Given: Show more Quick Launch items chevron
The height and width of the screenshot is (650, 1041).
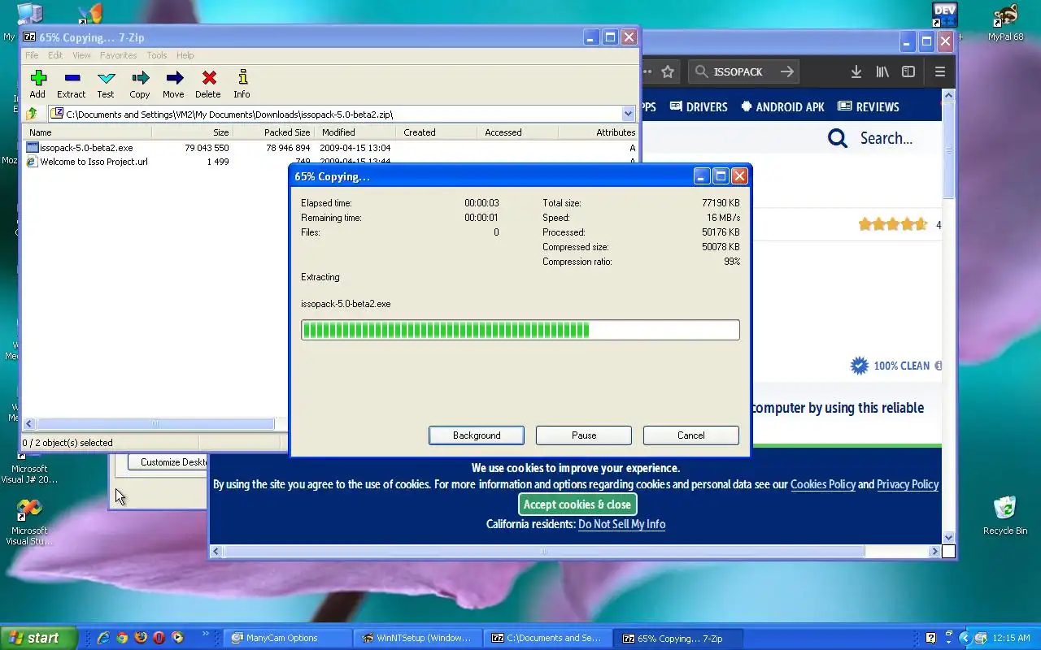Looking at the screenshot, I should tap(205, 634).
